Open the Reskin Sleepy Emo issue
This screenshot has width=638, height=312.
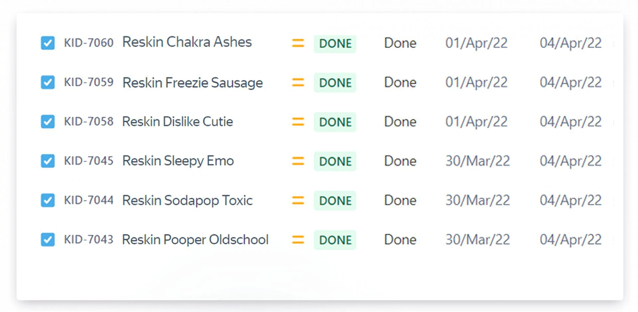click(x=178, y=161)
